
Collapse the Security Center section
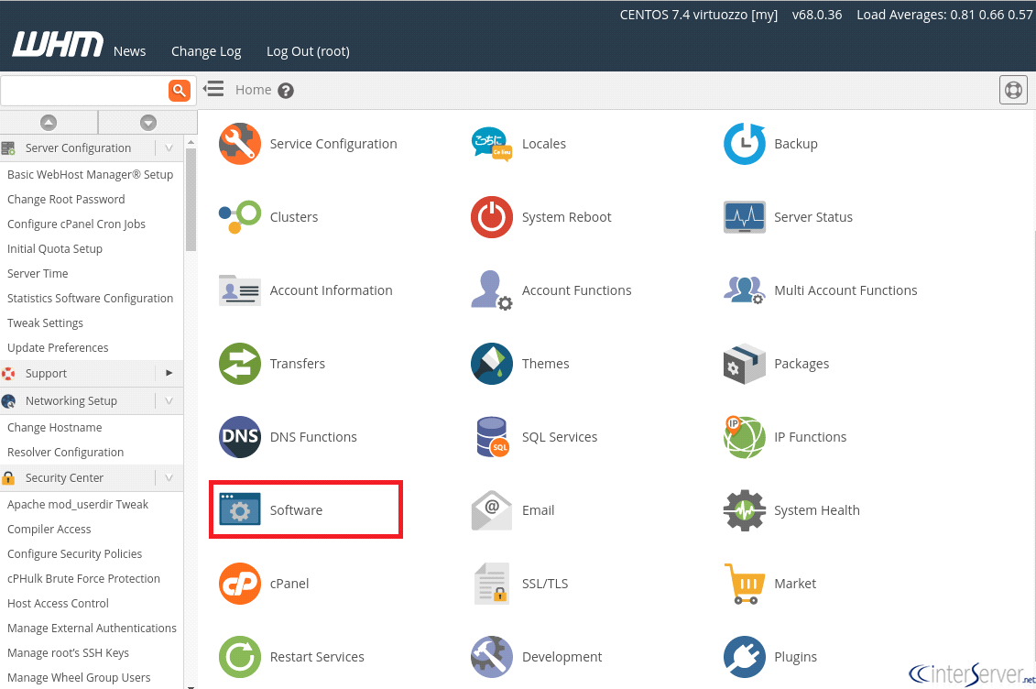pos(169,477)
